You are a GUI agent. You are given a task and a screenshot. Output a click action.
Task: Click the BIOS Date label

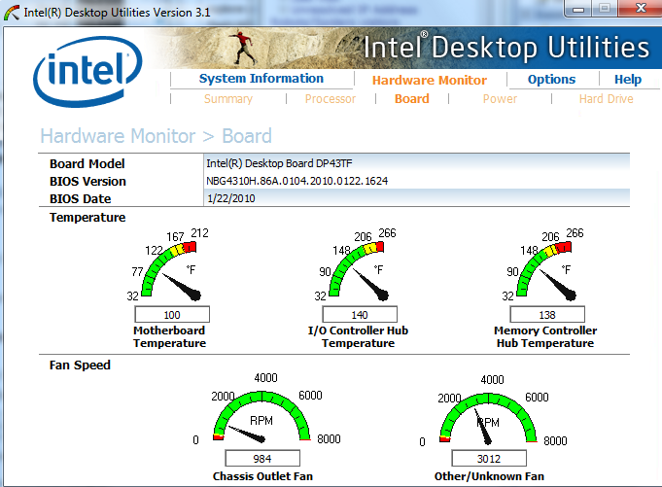[81, 198]
